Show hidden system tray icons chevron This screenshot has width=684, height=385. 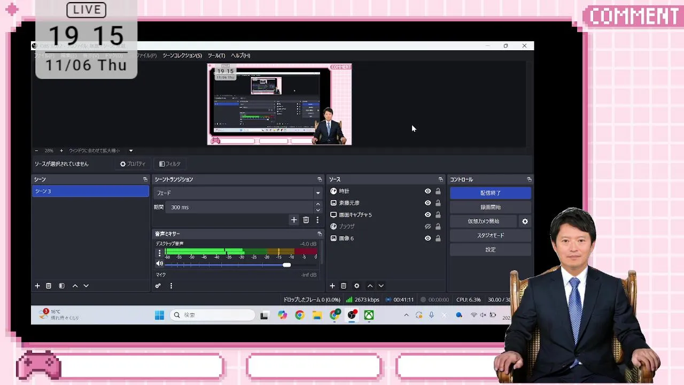click(406, 315)
